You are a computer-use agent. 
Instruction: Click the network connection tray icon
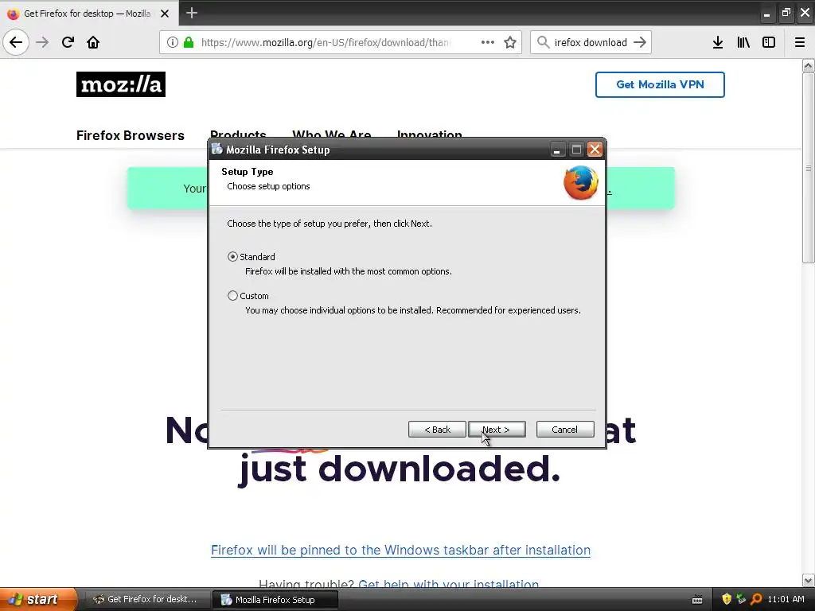741,599
